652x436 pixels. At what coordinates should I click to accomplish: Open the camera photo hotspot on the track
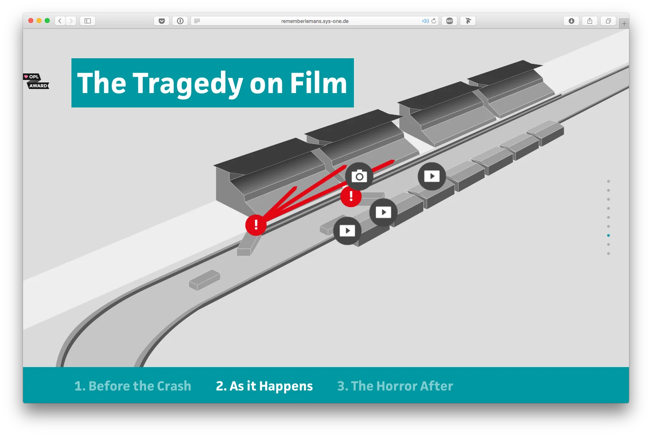click(x=359, y=176)
